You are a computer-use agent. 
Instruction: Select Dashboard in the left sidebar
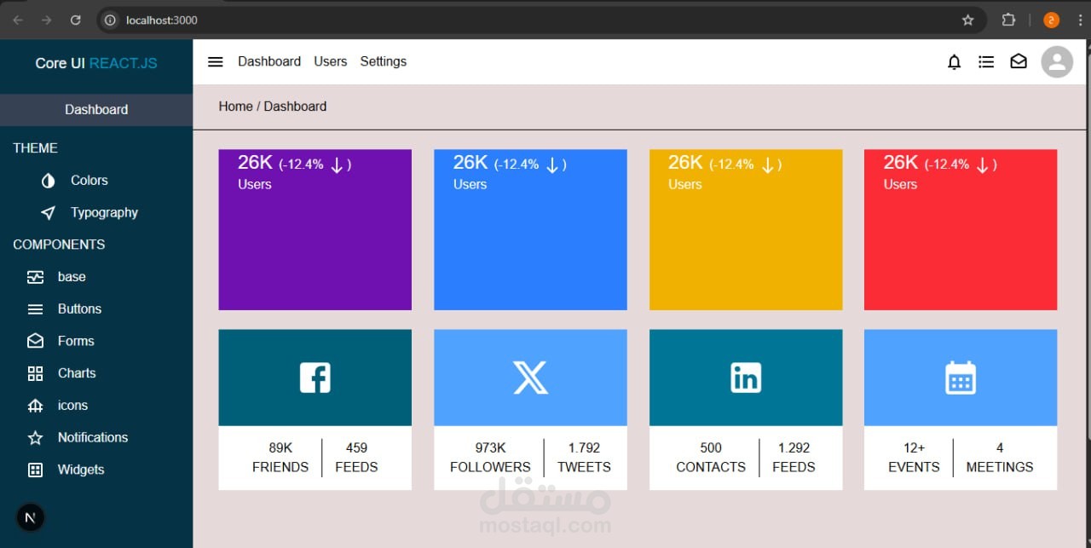96,109
